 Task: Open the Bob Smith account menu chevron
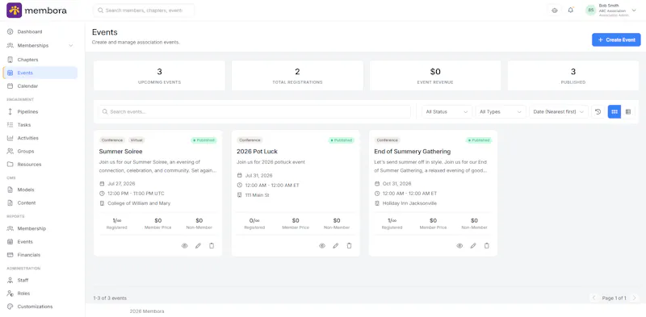click(634, 10)
